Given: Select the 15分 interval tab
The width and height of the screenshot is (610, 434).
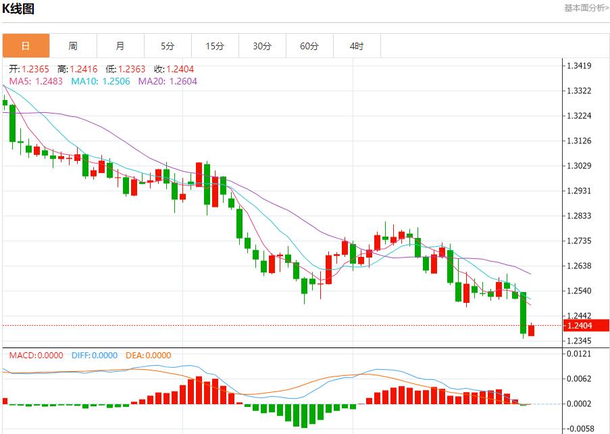Looking at the screenshot, I should point(215,46).
